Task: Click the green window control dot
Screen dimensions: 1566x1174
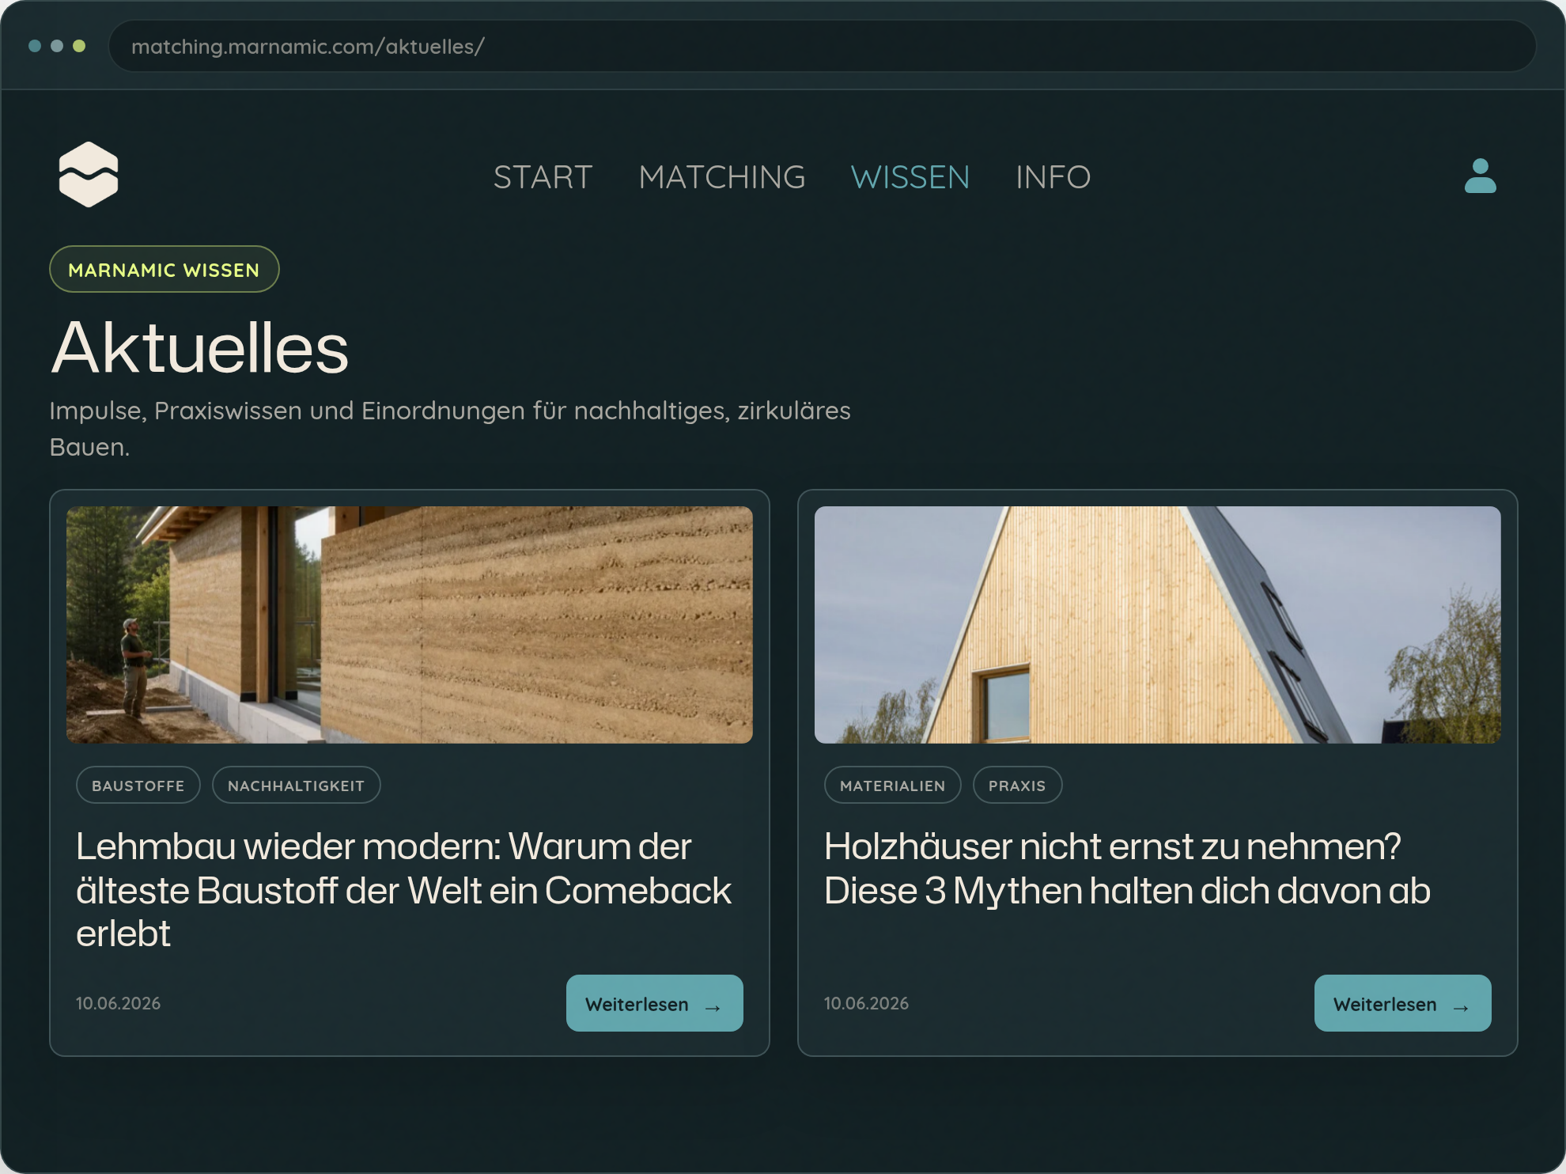Action: [79, 46]
